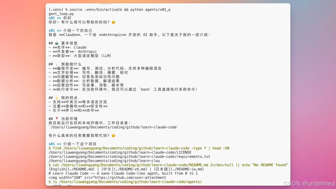The image size is (336, 189).
Task: Click the heading '## 基本信息'
Action: pyautogui.click(x=63, y=43)
